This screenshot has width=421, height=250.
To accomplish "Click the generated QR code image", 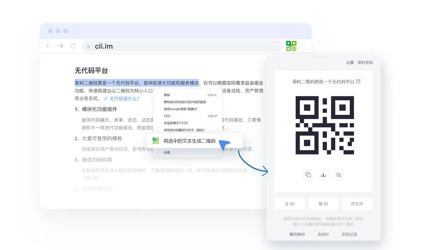I will 325,125.
